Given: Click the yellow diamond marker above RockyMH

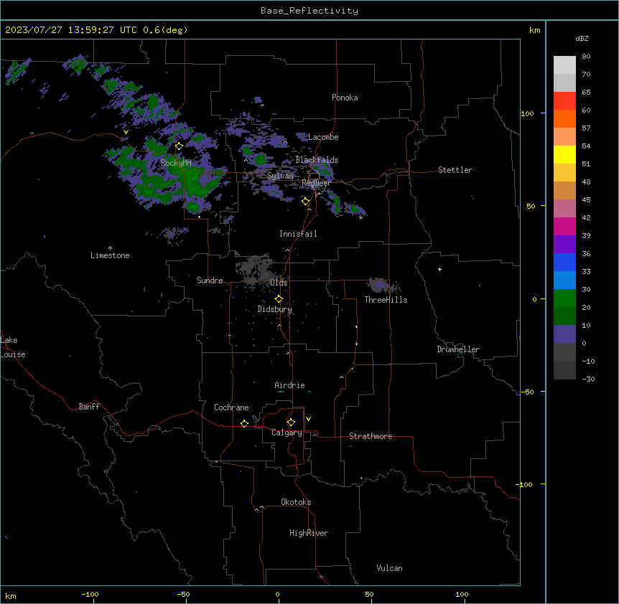Looking at the screenshot, I should [179, 146].
